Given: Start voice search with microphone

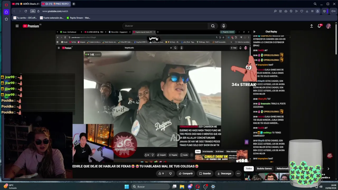Looking at the screenshot, I should pyautogui.click(x=224, y=26).
